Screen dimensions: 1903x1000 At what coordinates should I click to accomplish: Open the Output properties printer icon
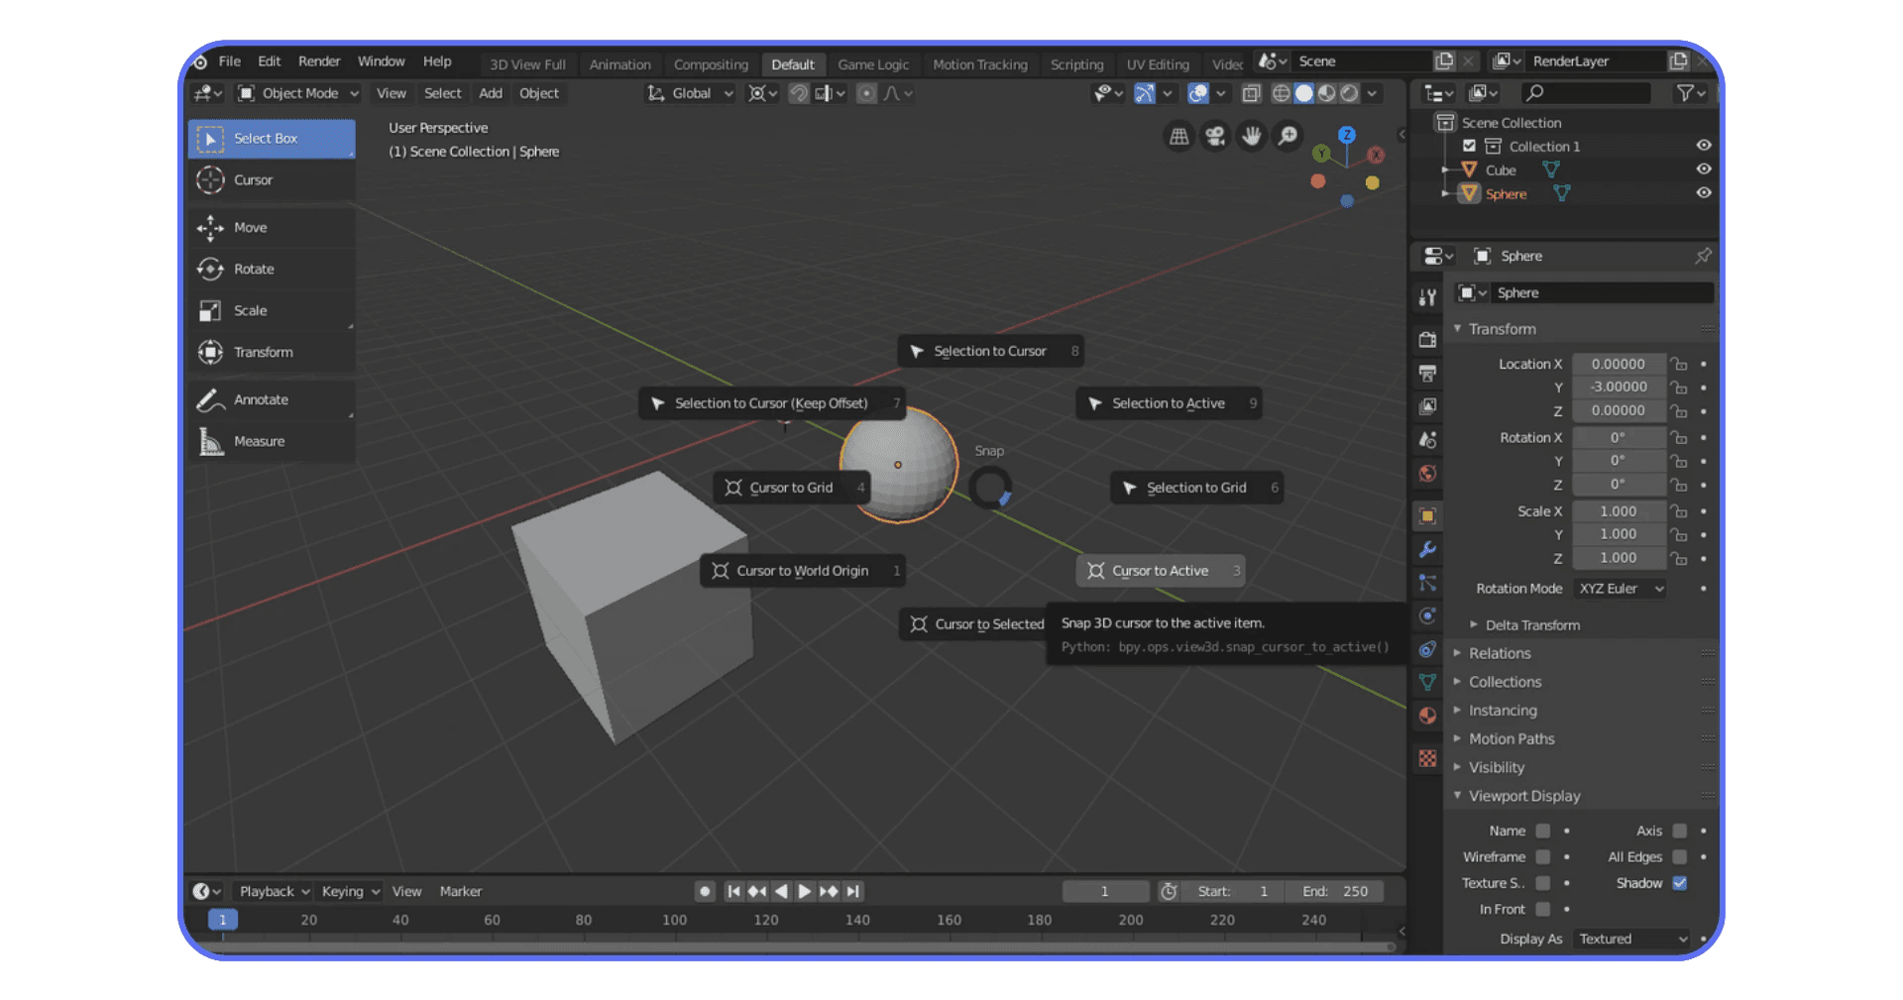(x=1427, y=374)
